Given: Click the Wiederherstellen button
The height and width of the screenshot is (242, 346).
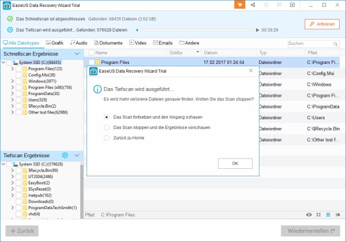Looking at the screenshot, I should click(x=310, y=230).
